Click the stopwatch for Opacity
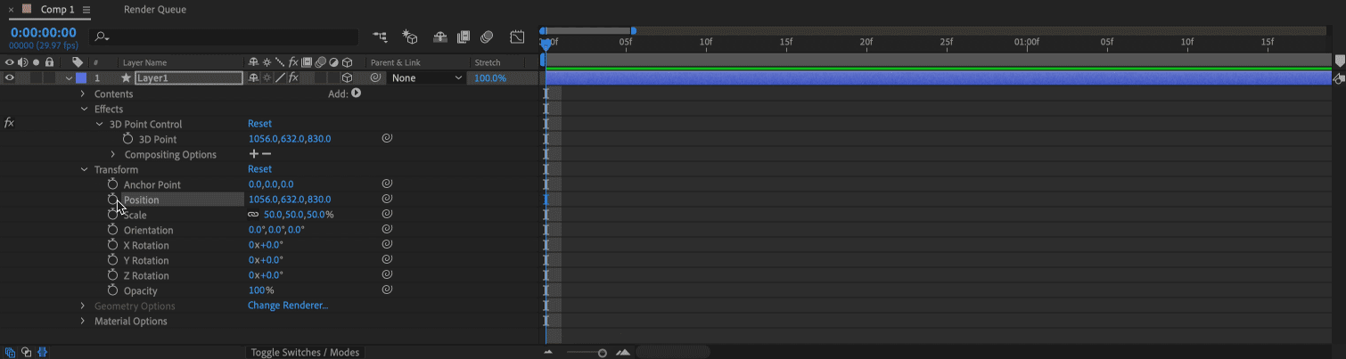Viewport: 1346px width, 359px height. [x=112, y=290]
